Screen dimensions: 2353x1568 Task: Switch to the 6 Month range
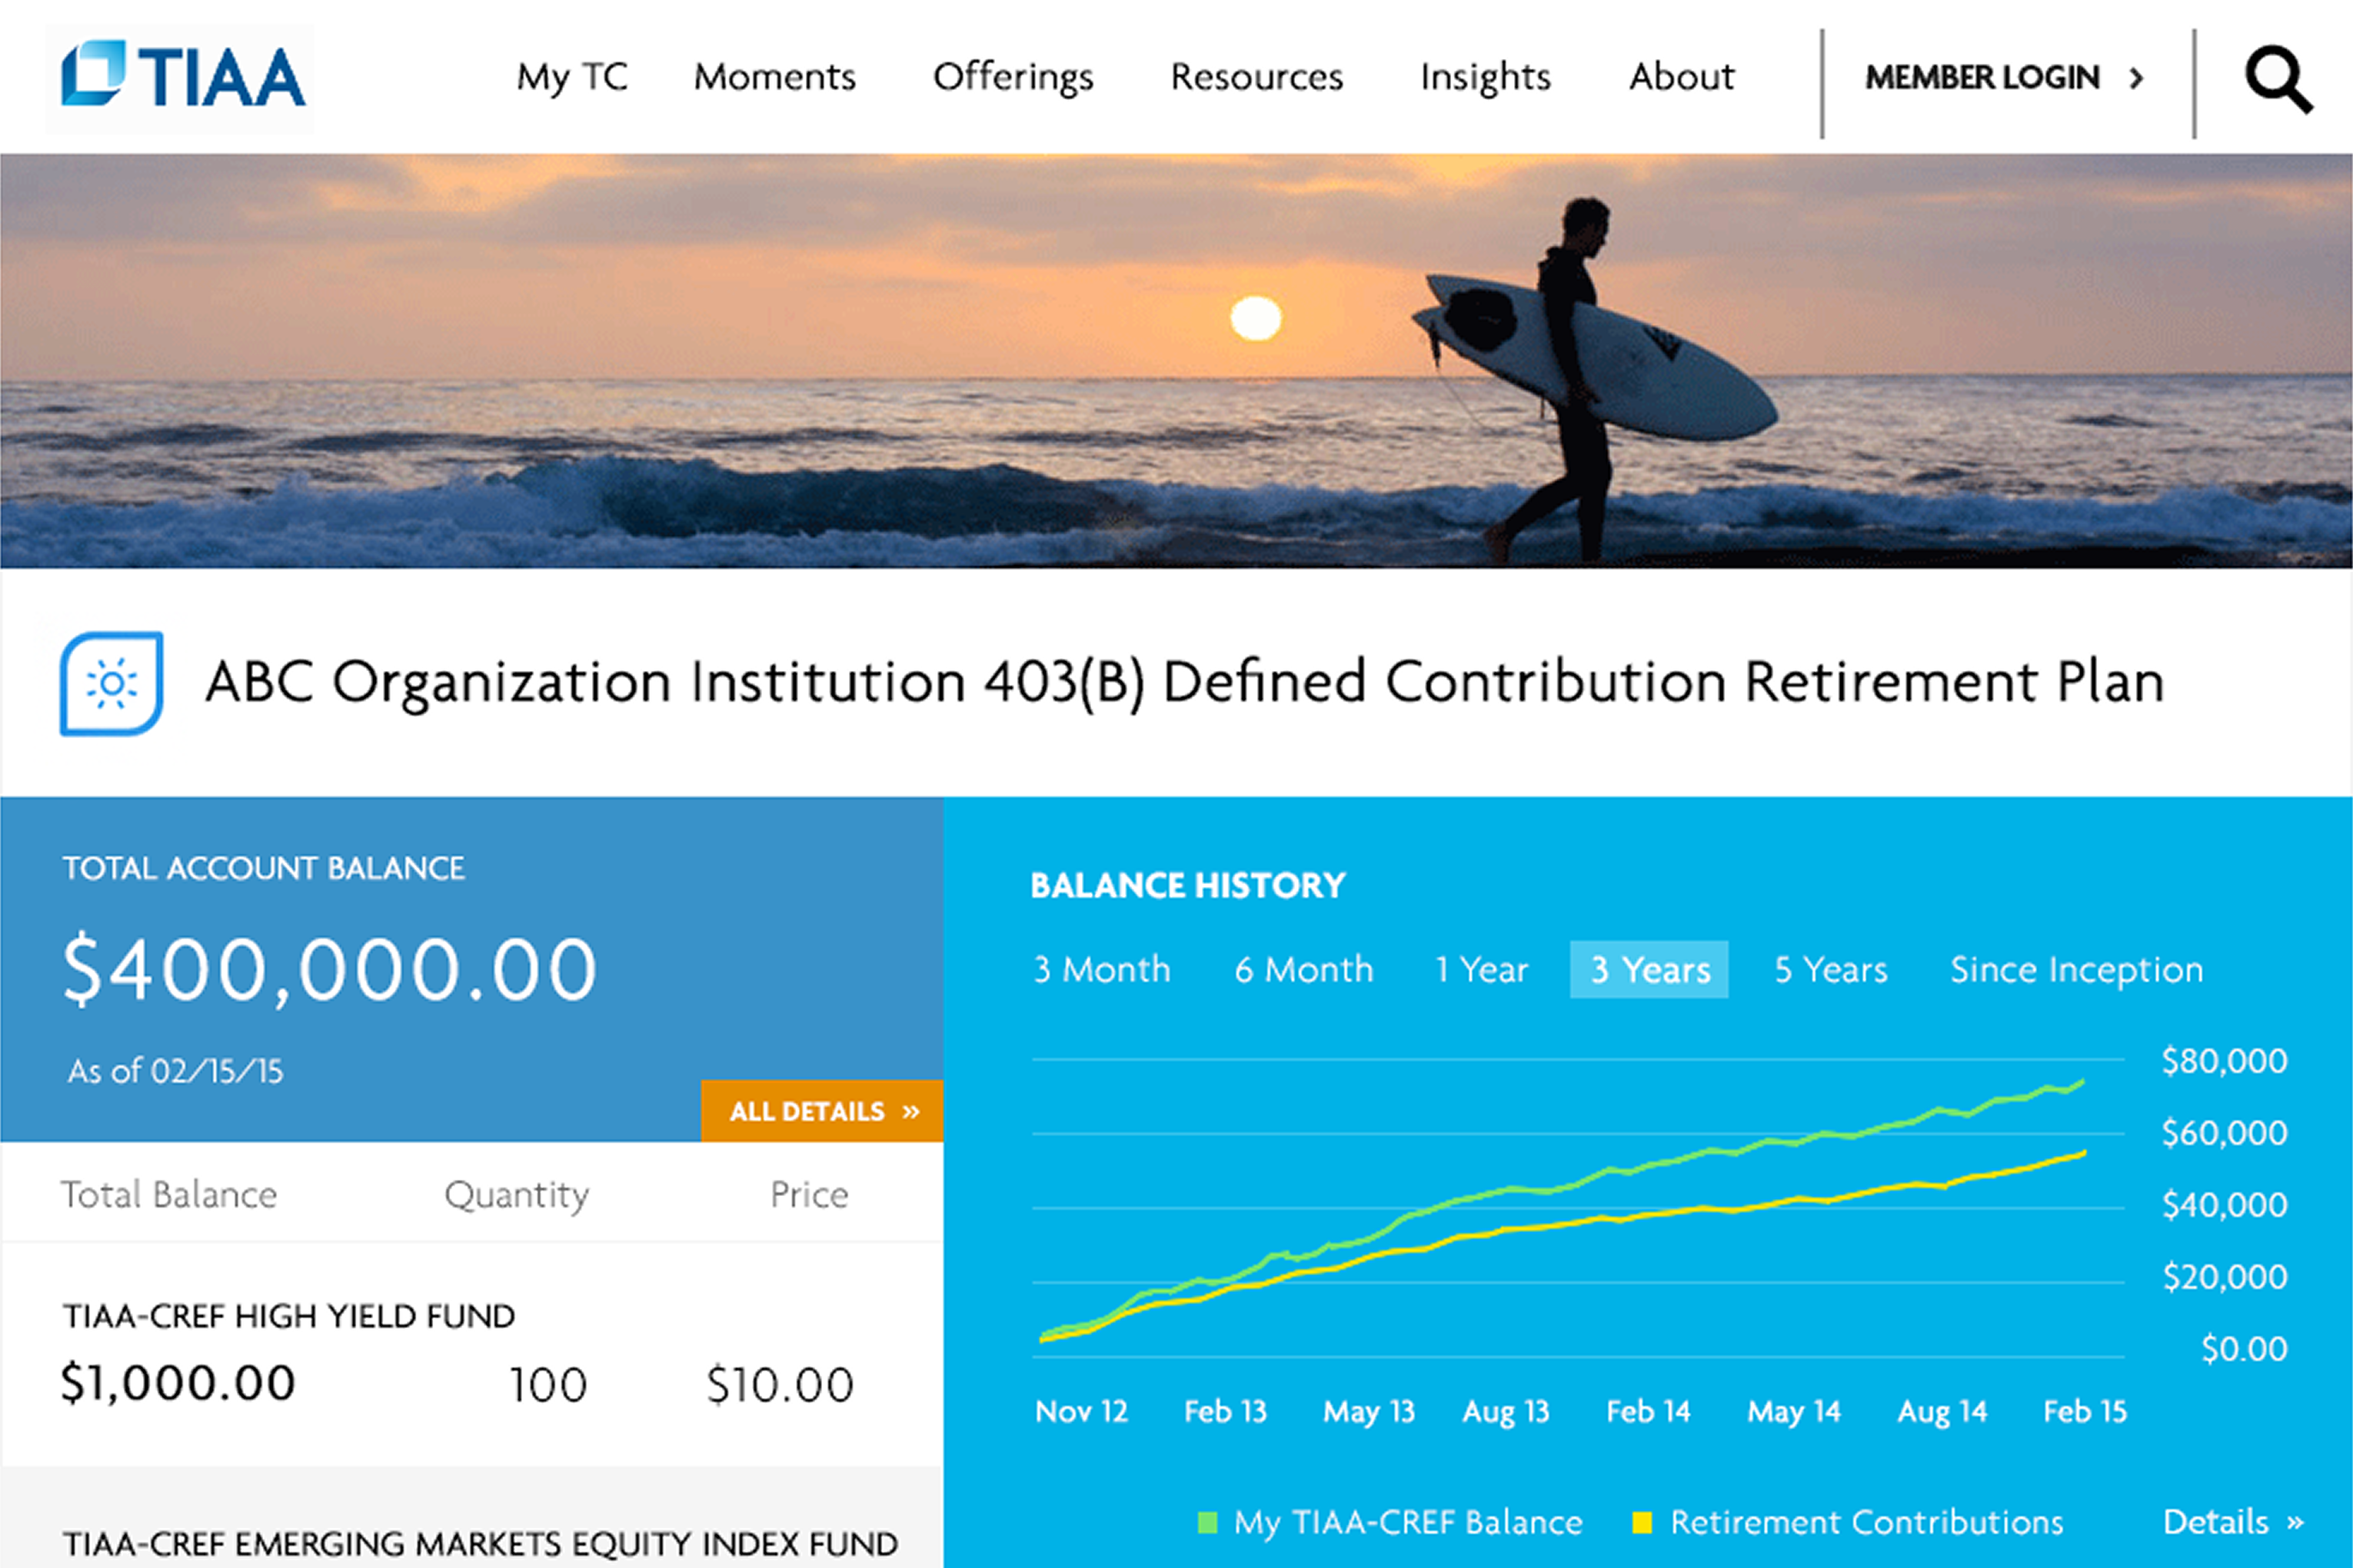1303,970
